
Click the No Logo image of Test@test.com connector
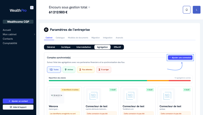tap(130, 96)
